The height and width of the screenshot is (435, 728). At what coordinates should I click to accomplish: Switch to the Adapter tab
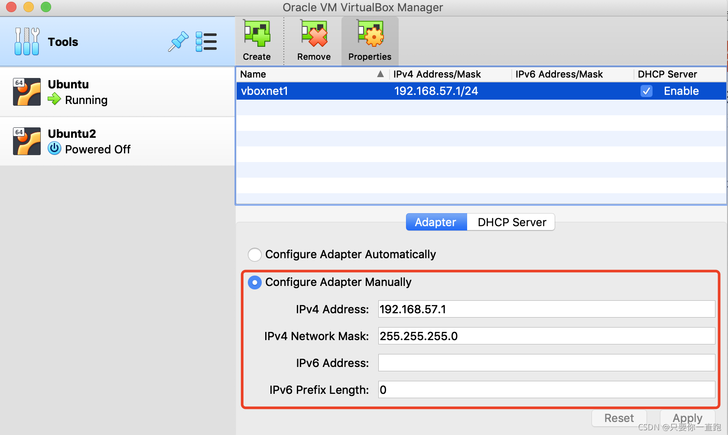(436, 222)
